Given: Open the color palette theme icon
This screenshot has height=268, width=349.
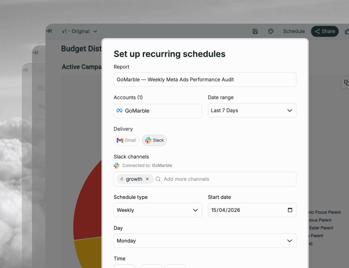Looking at the screenshot, I should pos(270,31).
